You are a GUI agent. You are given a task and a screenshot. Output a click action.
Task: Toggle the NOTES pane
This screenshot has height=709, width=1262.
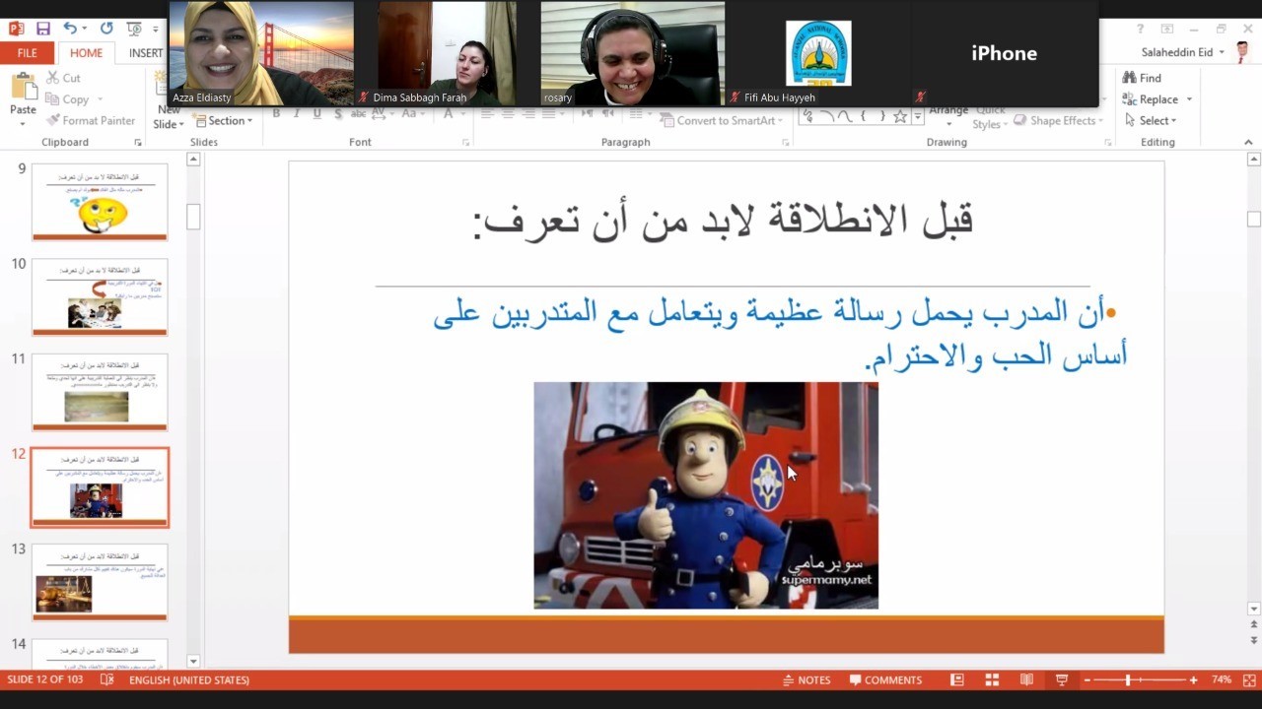806,680
